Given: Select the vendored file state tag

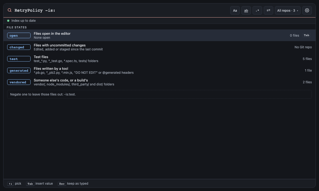Looking at the screenshot, I should pyautogui.click(x=19, y=82).
